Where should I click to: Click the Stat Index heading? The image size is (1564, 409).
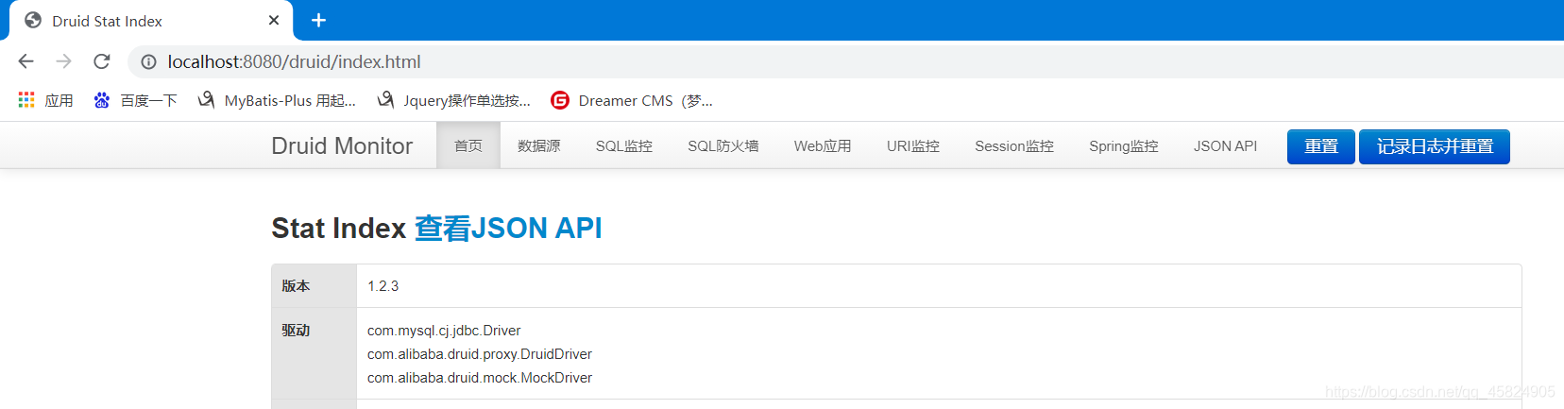coord(338,228)
